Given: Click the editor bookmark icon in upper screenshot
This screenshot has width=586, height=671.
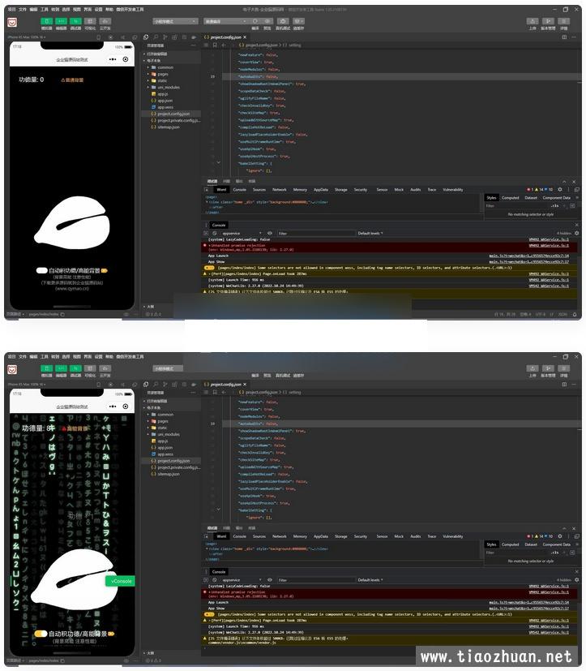Looking at the screenshot, I should (x=215, y=45).
